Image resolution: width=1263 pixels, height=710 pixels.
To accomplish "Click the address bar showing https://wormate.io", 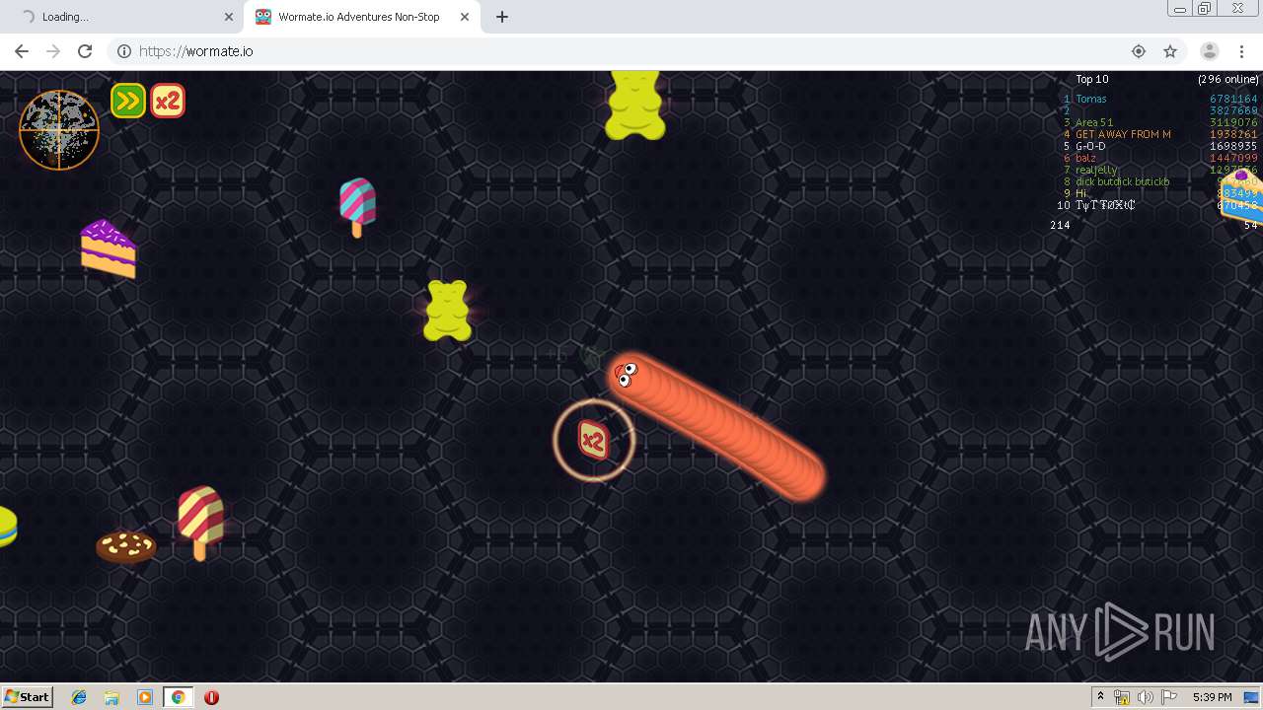I will [x=631, y=51].
